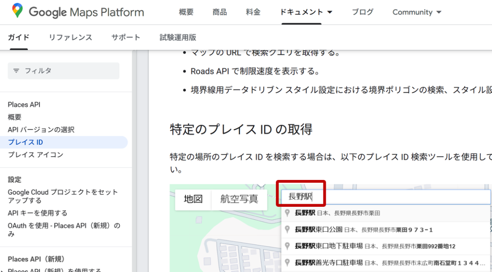
Task: Click the フィルタ input field
Action: (64, 71)
